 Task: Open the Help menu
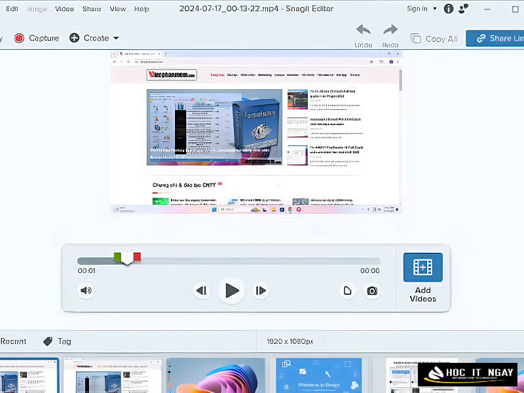tap(141, 9)
